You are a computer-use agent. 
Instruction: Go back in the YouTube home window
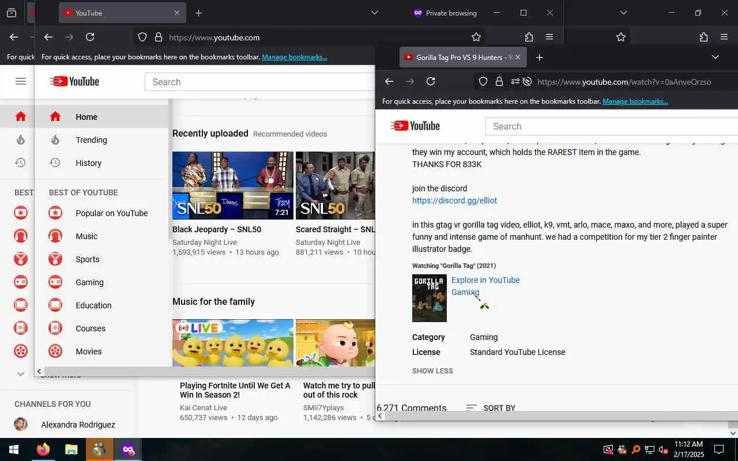pyautogui.click(x=48, y=37)
